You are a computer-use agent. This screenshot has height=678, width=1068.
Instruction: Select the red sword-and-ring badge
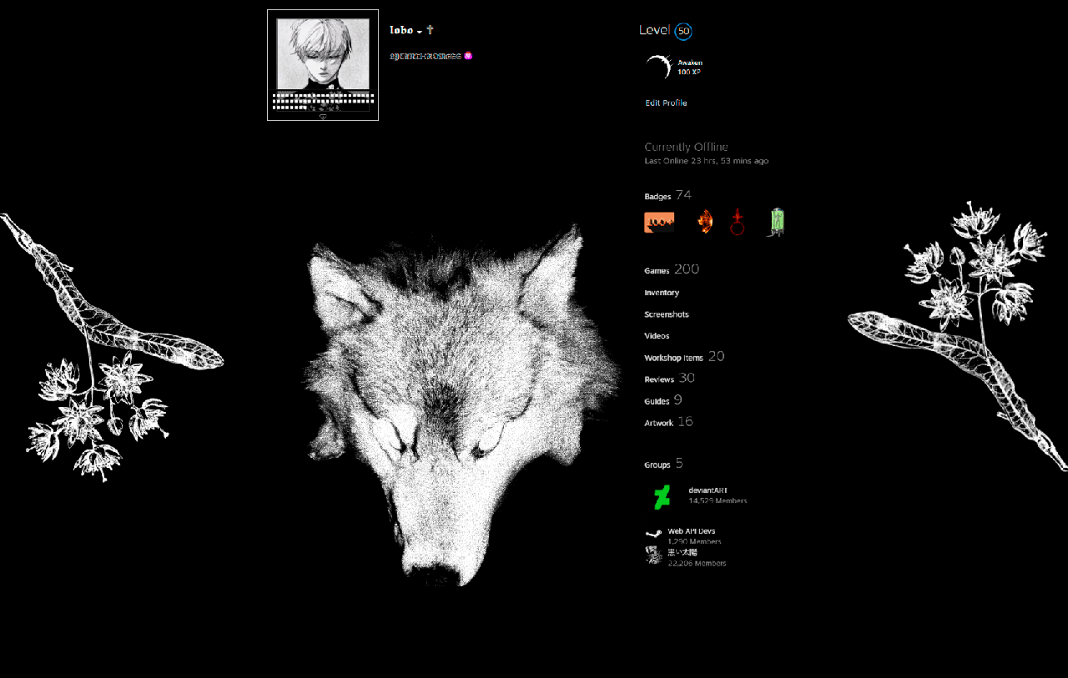tap(737, 222)
